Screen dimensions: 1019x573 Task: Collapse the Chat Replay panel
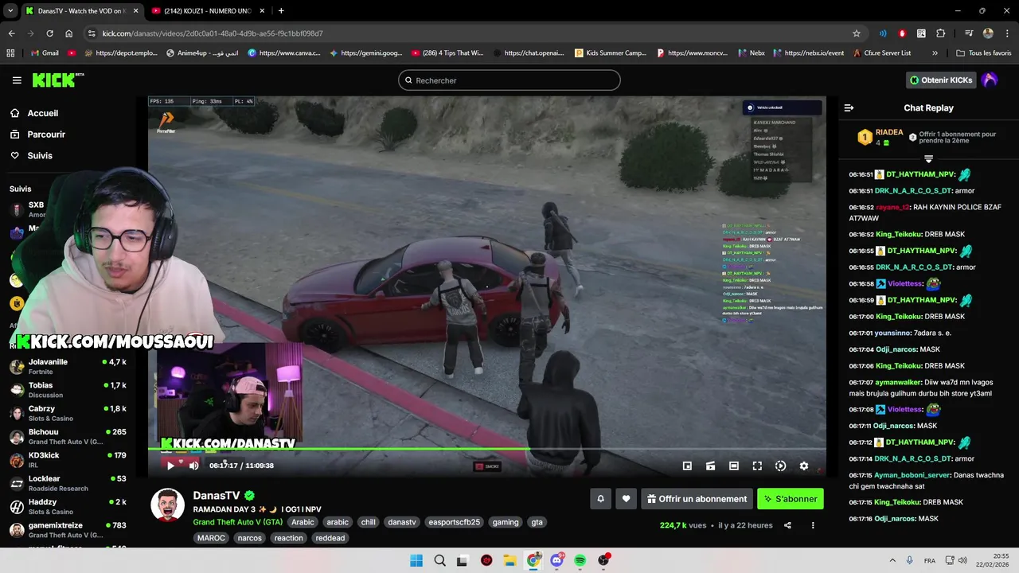(x=849, y=107)
